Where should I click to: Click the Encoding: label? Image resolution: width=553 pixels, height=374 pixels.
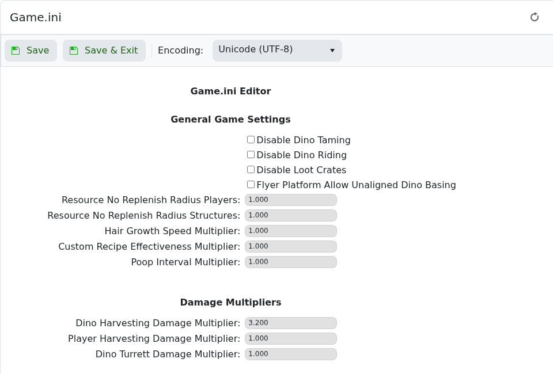pos(180,51)
